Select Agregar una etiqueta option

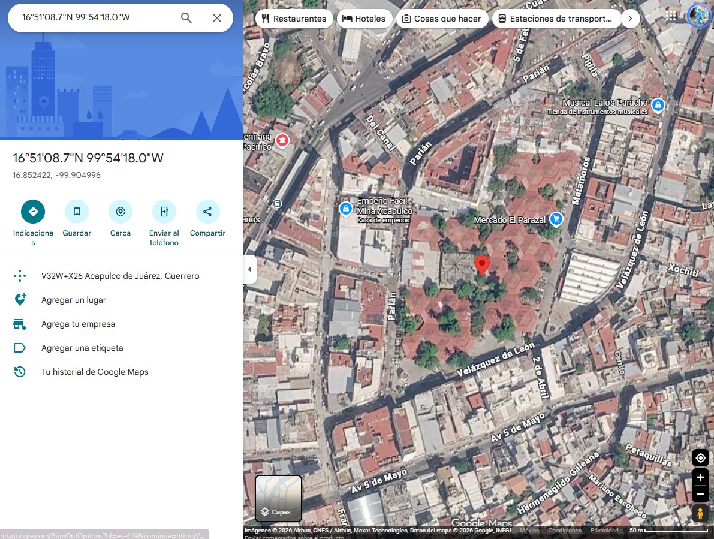[120, 348]
